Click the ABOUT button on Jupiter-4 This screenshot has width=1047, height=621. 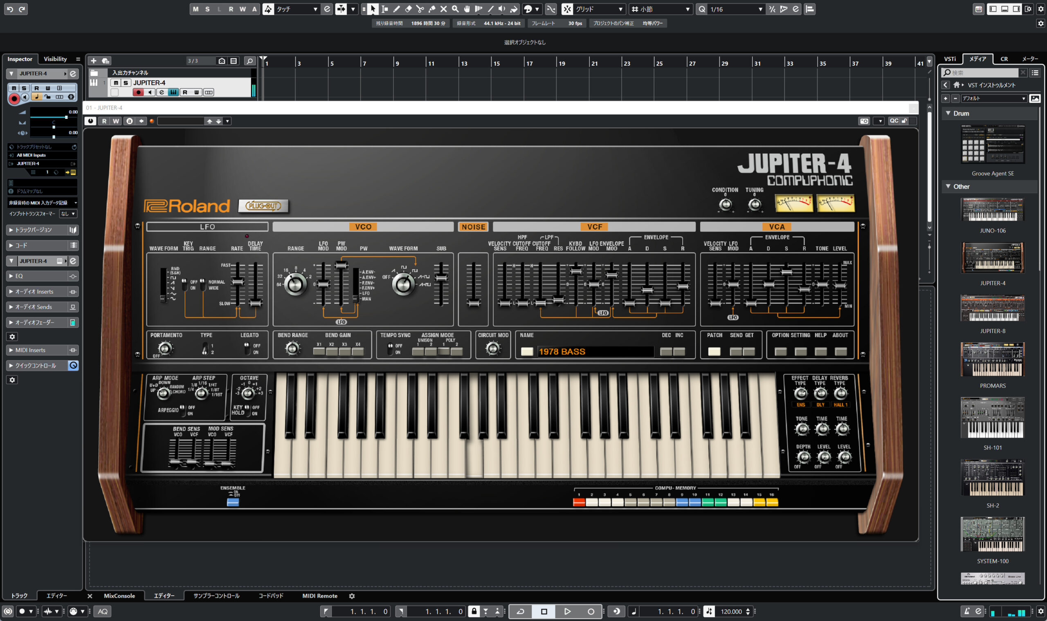[x=840, y=351]
